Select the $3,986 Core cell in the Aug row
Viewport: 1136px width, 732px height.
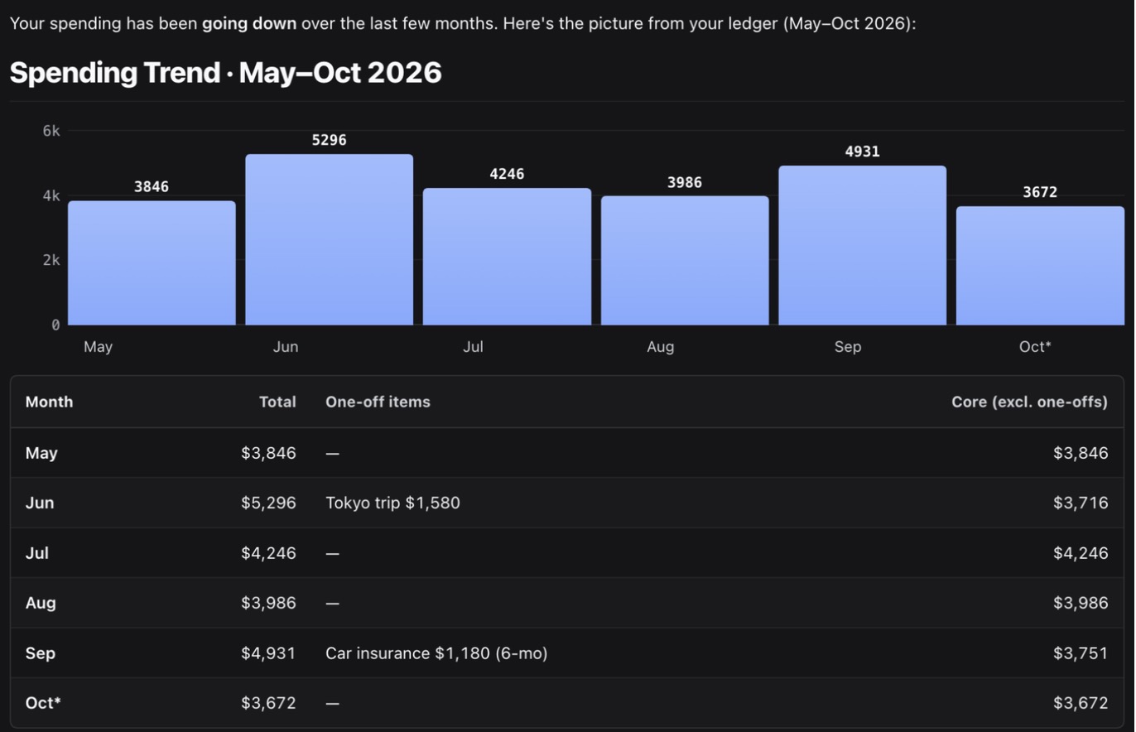1081,603
